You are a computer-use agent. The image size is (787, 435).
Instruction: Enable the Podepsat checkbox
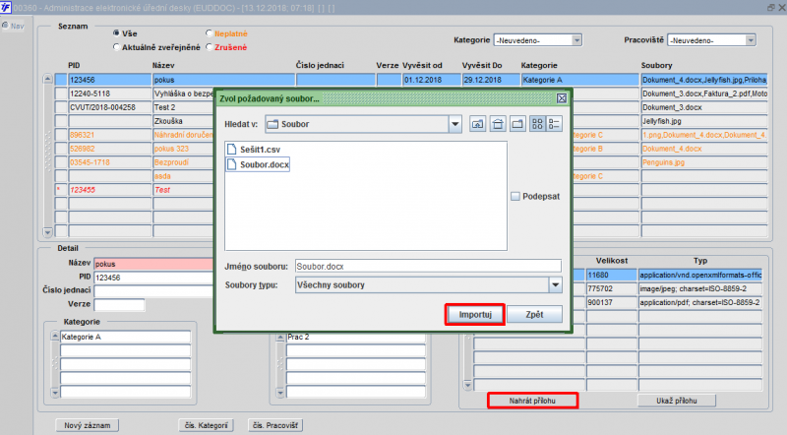[515, 197]
